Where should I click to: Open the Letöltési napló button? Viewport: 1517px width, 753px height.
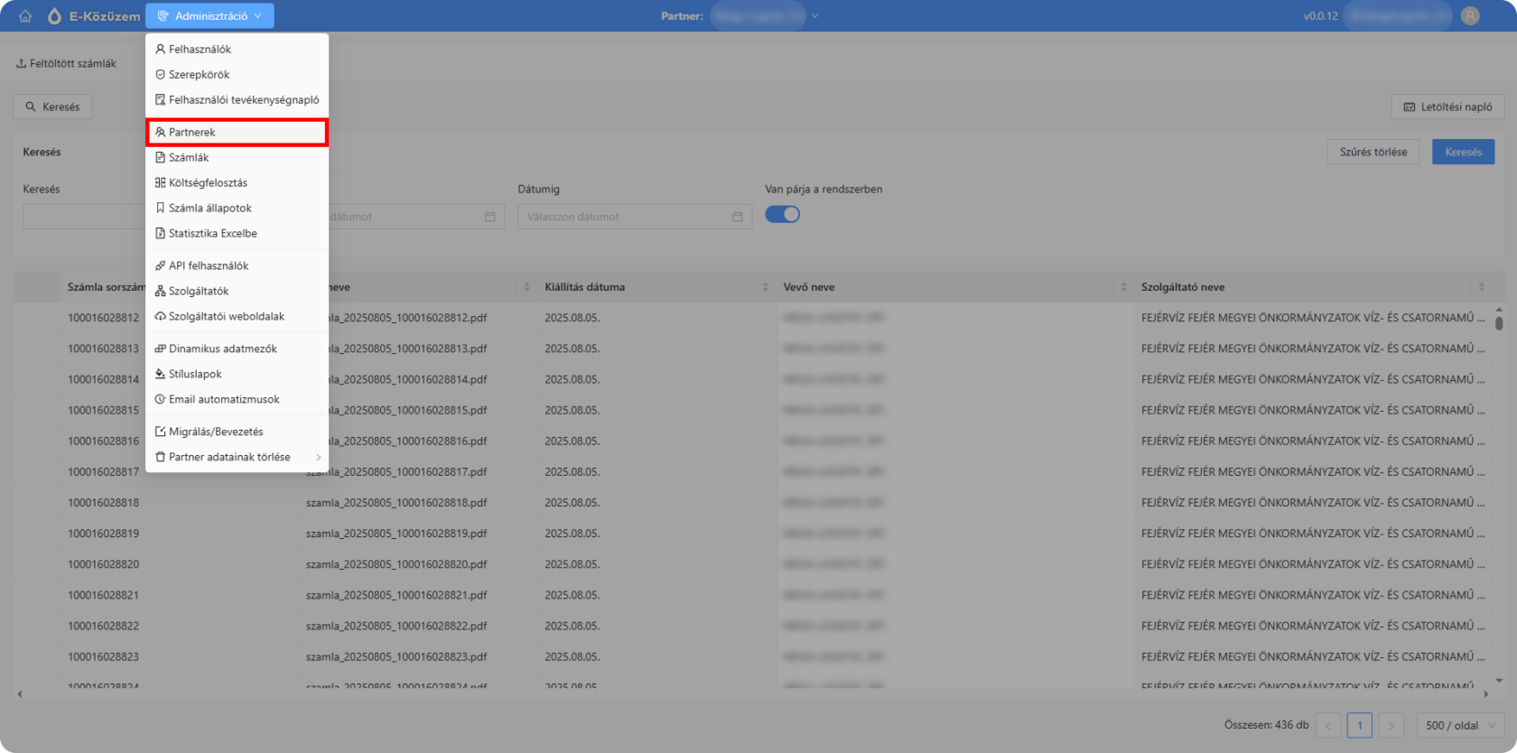(x=1447, y=107)
